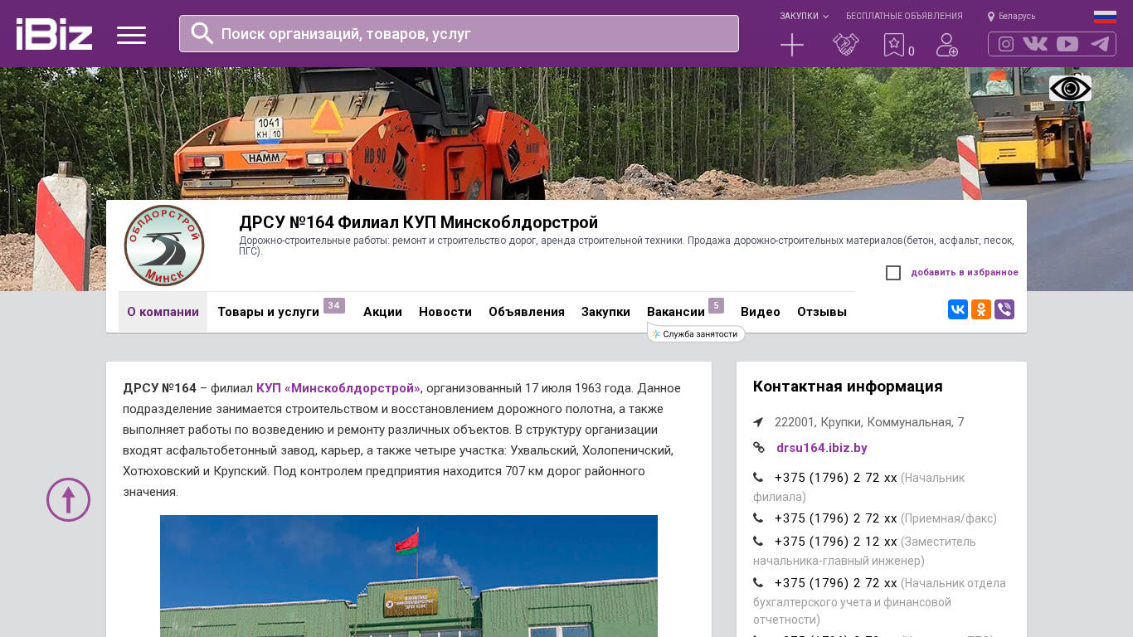Image resolution: width=1133 pixels, height=637 pixels.
Task: Change the region from Беларусь
Action: click(x=1011, y=17)
